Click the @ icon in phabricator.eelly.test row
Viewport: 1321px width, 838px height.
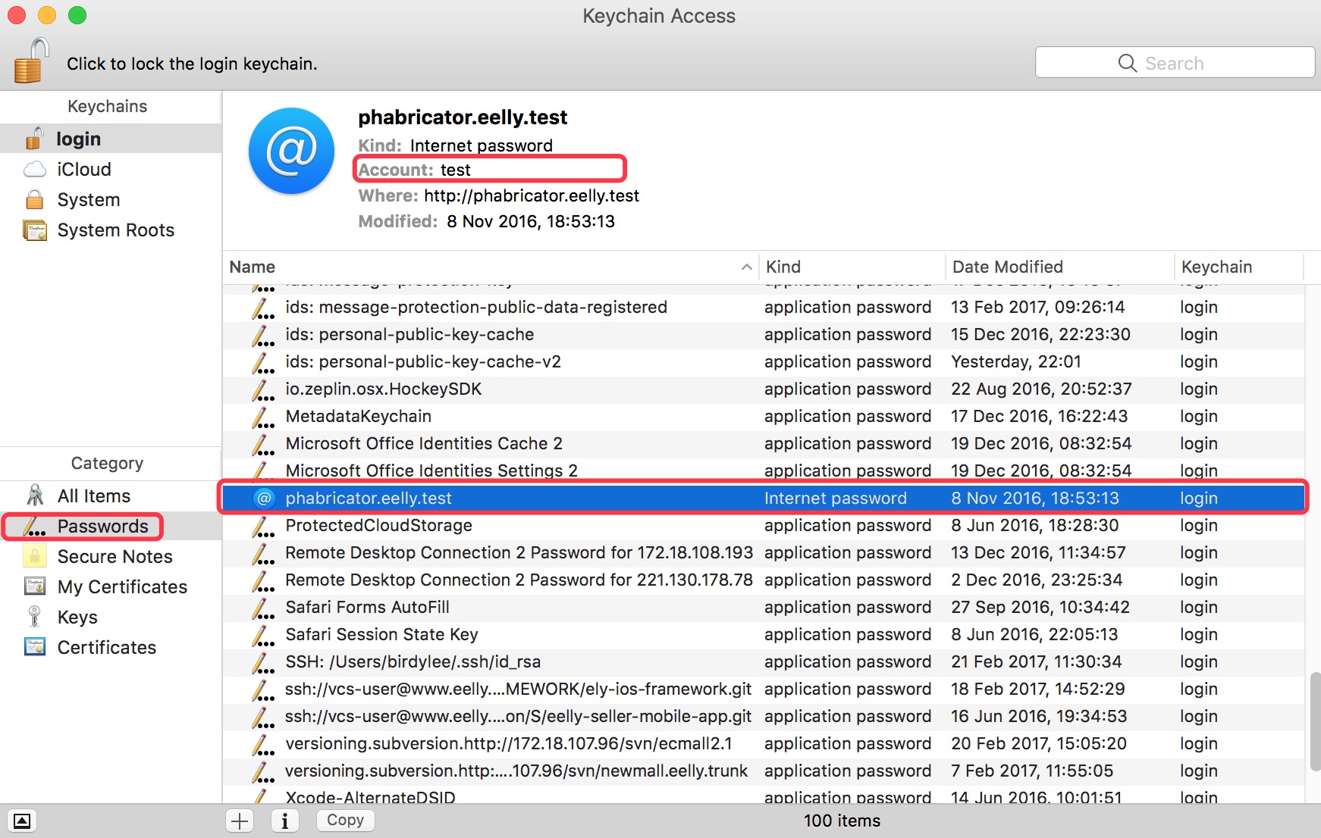(x=264, y=498)
